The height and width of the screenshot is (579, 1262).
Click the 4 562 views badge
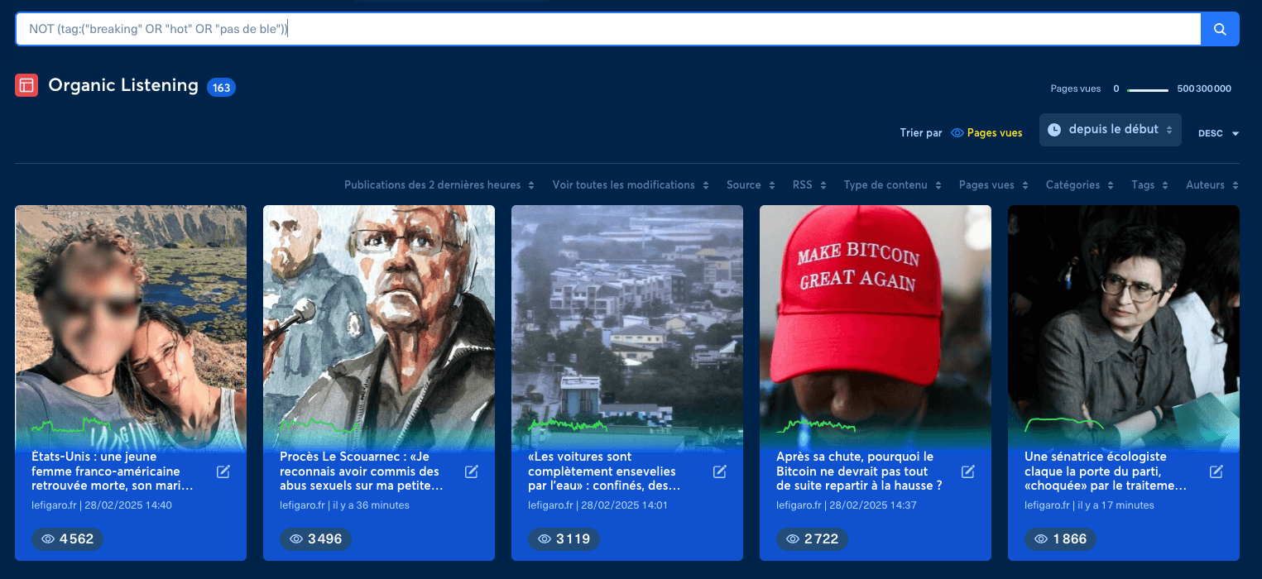68,539
